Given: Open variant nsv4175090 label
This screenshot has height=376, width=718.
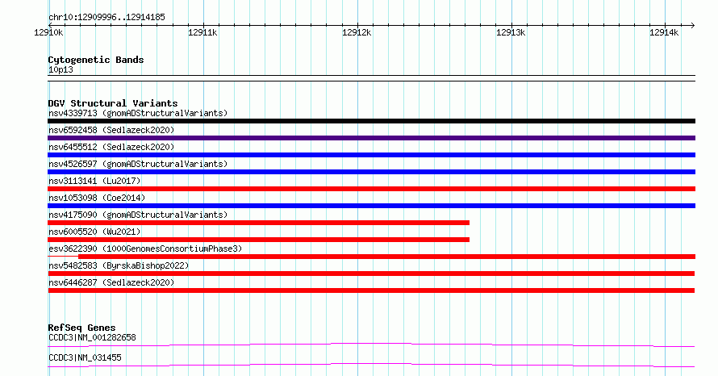Looking at the screenshot, I should pyautogui.click(x=138, y=215).
